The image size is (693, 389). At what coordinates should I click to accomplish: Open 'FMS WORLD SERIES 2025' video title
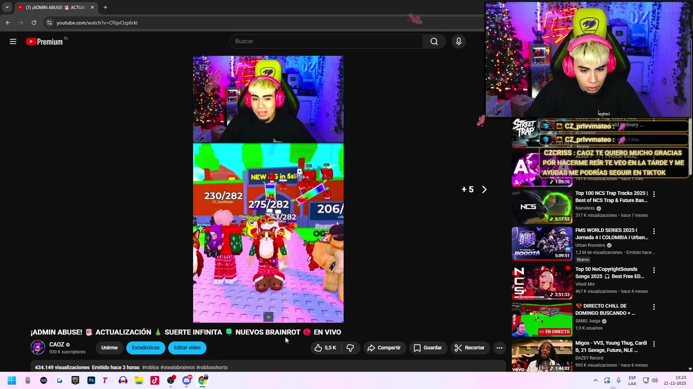(x=611, y=234)
